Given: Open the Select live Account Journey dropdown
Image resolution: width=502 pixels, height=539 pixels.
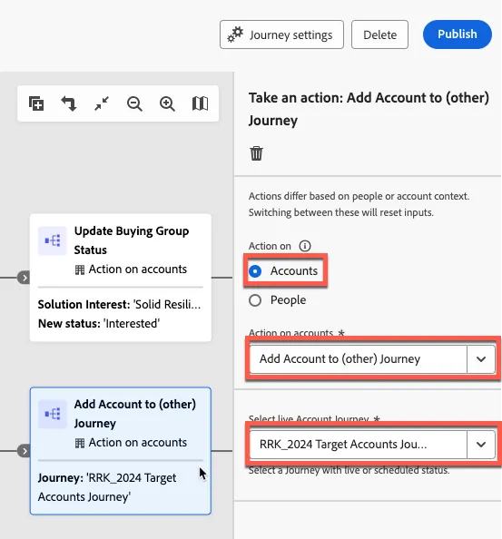Looking at the screenshot, I should point(372,445).
